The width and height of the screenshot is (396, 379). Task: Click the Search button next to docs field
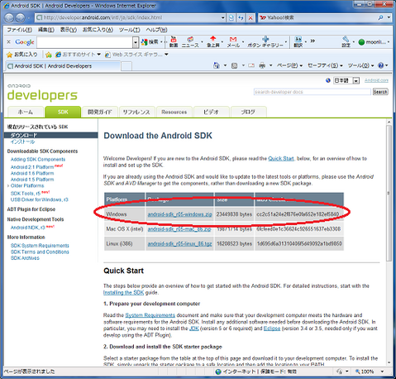(x=380, y=92)
